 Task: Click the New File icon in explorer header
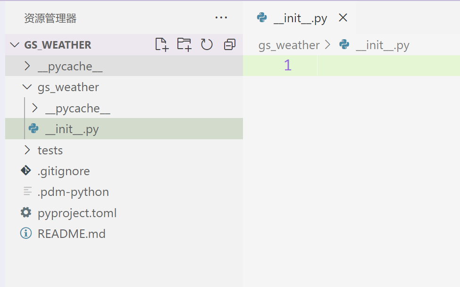tap(162, 44)
